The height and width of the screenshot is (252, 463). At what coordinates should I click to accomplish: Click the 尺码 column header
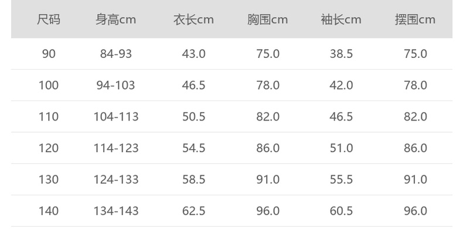[49, 20]
